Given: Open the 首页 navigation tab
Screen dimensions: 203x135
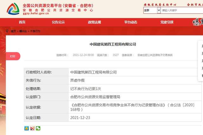Looking at the screenshot, I should pos(22,22).
